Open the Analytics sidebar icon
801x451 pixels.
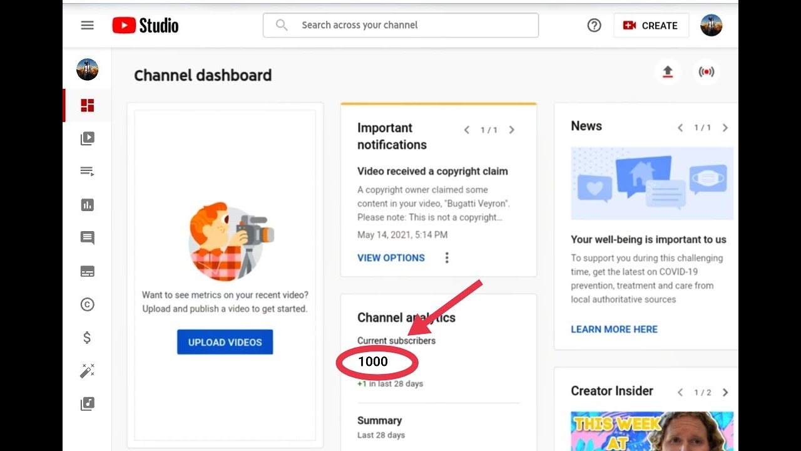click(88, 205)
